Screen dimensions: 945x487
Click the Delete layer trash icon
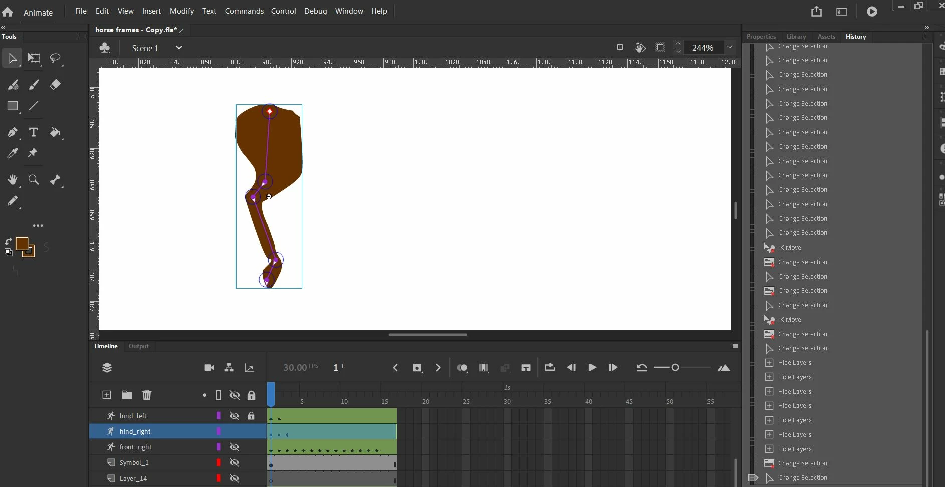pos(147,395)
